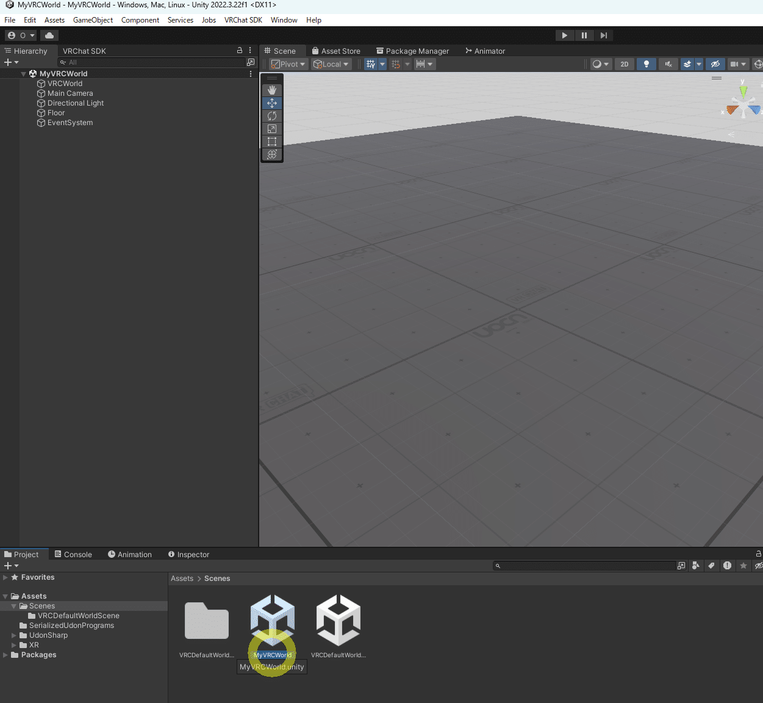Switch to the Animator tab
Viewport: 763px width, 703px height.
click(x=485, y=51)
